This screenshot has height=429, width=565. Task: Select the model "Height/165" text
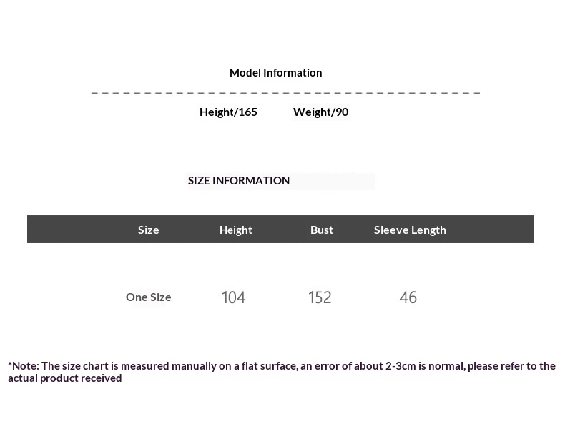point(228,112)
